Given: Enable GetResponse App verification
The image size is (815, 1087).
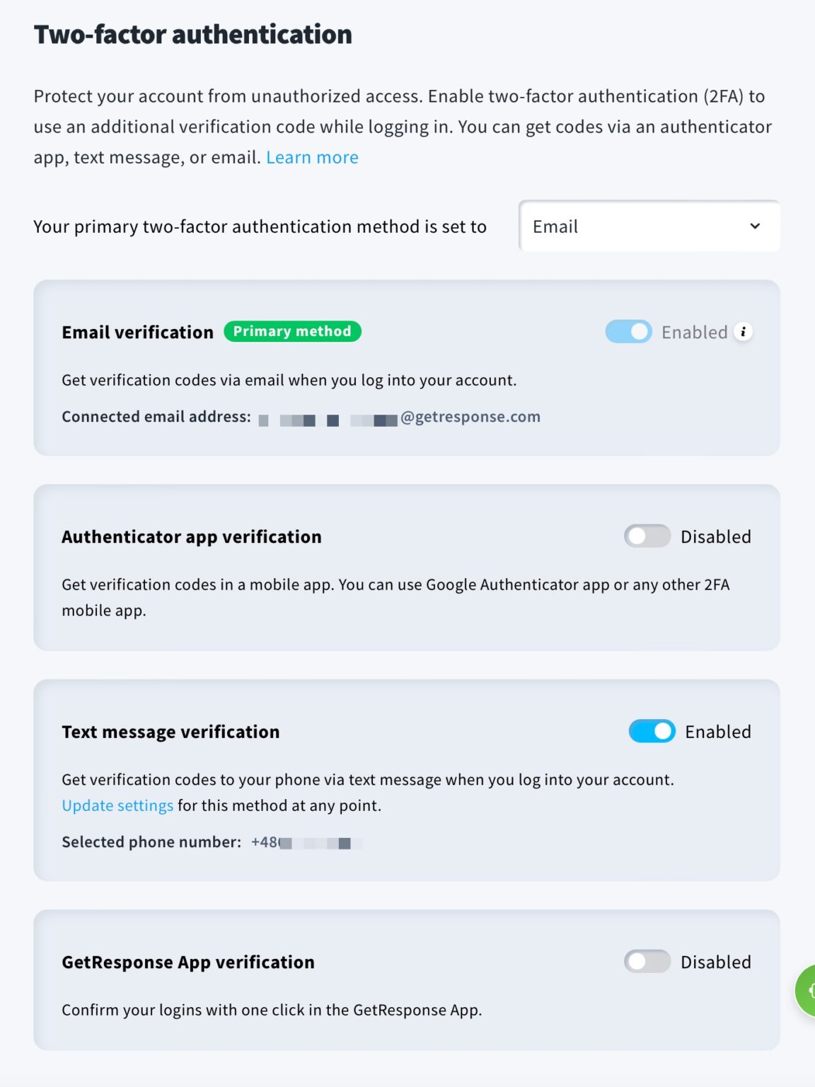Looking at the screenshot, I should point(647,961).
